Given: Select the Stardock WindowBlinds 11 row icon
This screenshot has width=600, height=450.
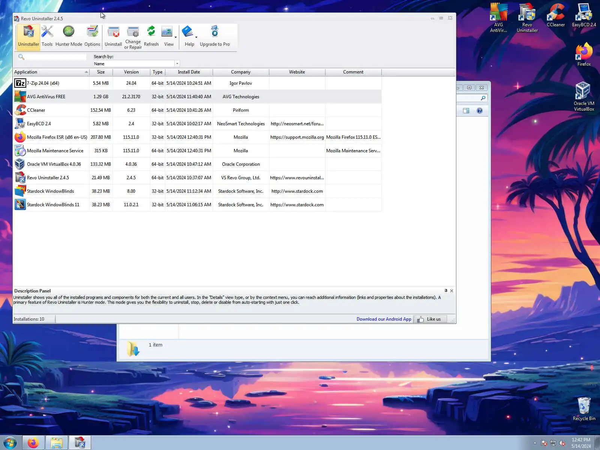Looking at the screenshot, I should coord(20,205).
